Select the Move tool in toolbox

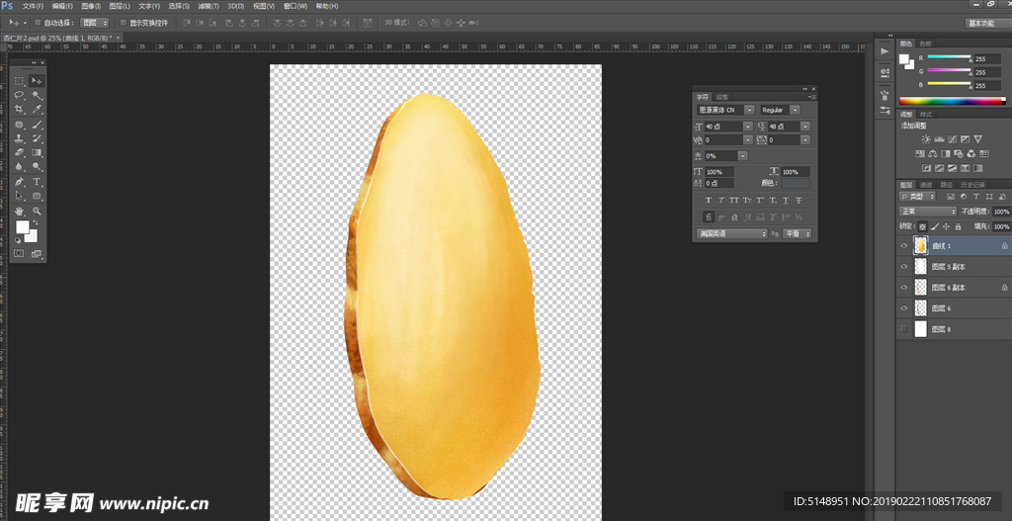click(37, 81)
